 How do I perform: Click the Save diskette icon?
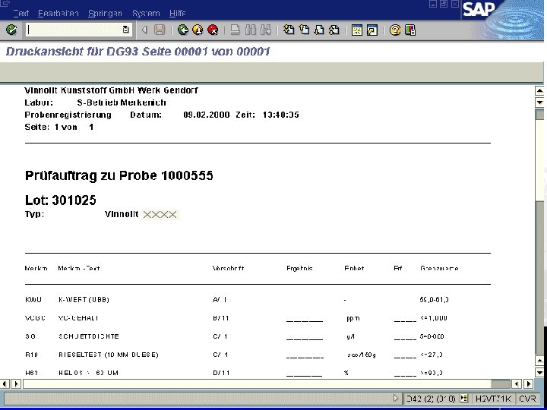click(x=160, y=30)
